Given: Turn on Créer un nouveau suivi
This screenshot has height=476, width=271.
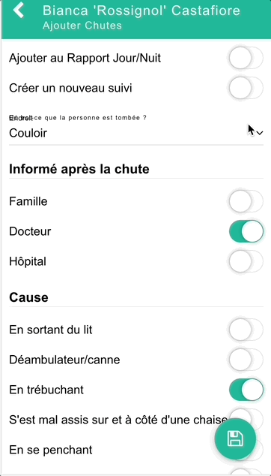Looking at the screenshot, I should click(246, 89).
